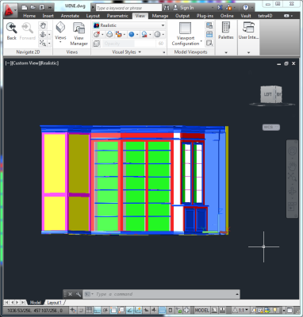Open the Realistic visual style dropdown

[129, 25]
